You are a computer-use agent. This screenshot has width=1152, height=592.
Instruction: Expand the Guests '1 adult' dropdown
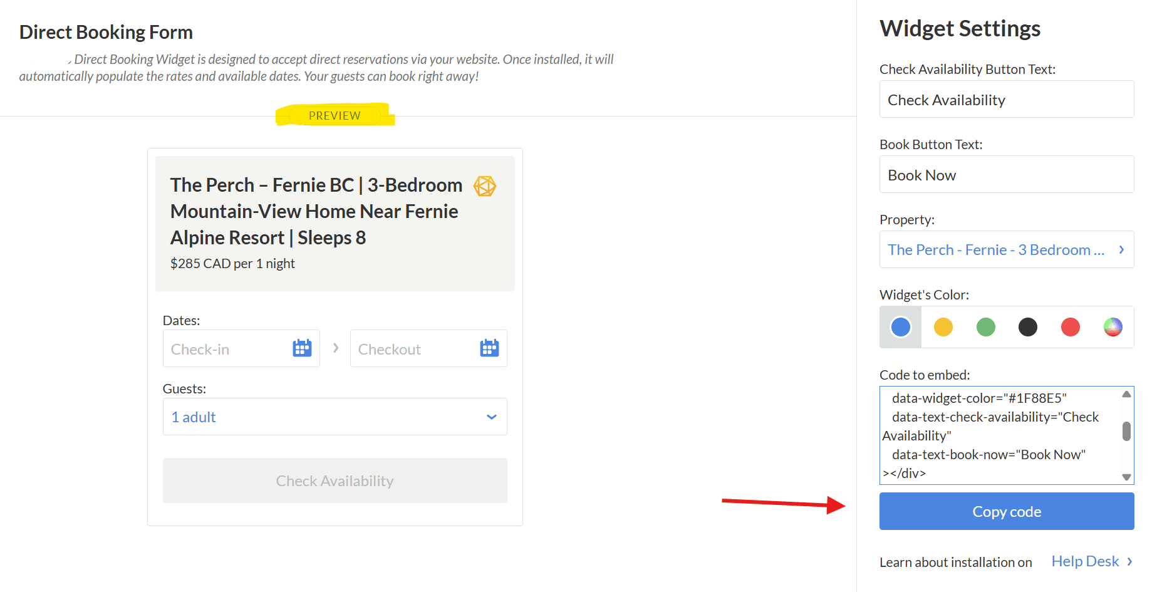(335, 417)
